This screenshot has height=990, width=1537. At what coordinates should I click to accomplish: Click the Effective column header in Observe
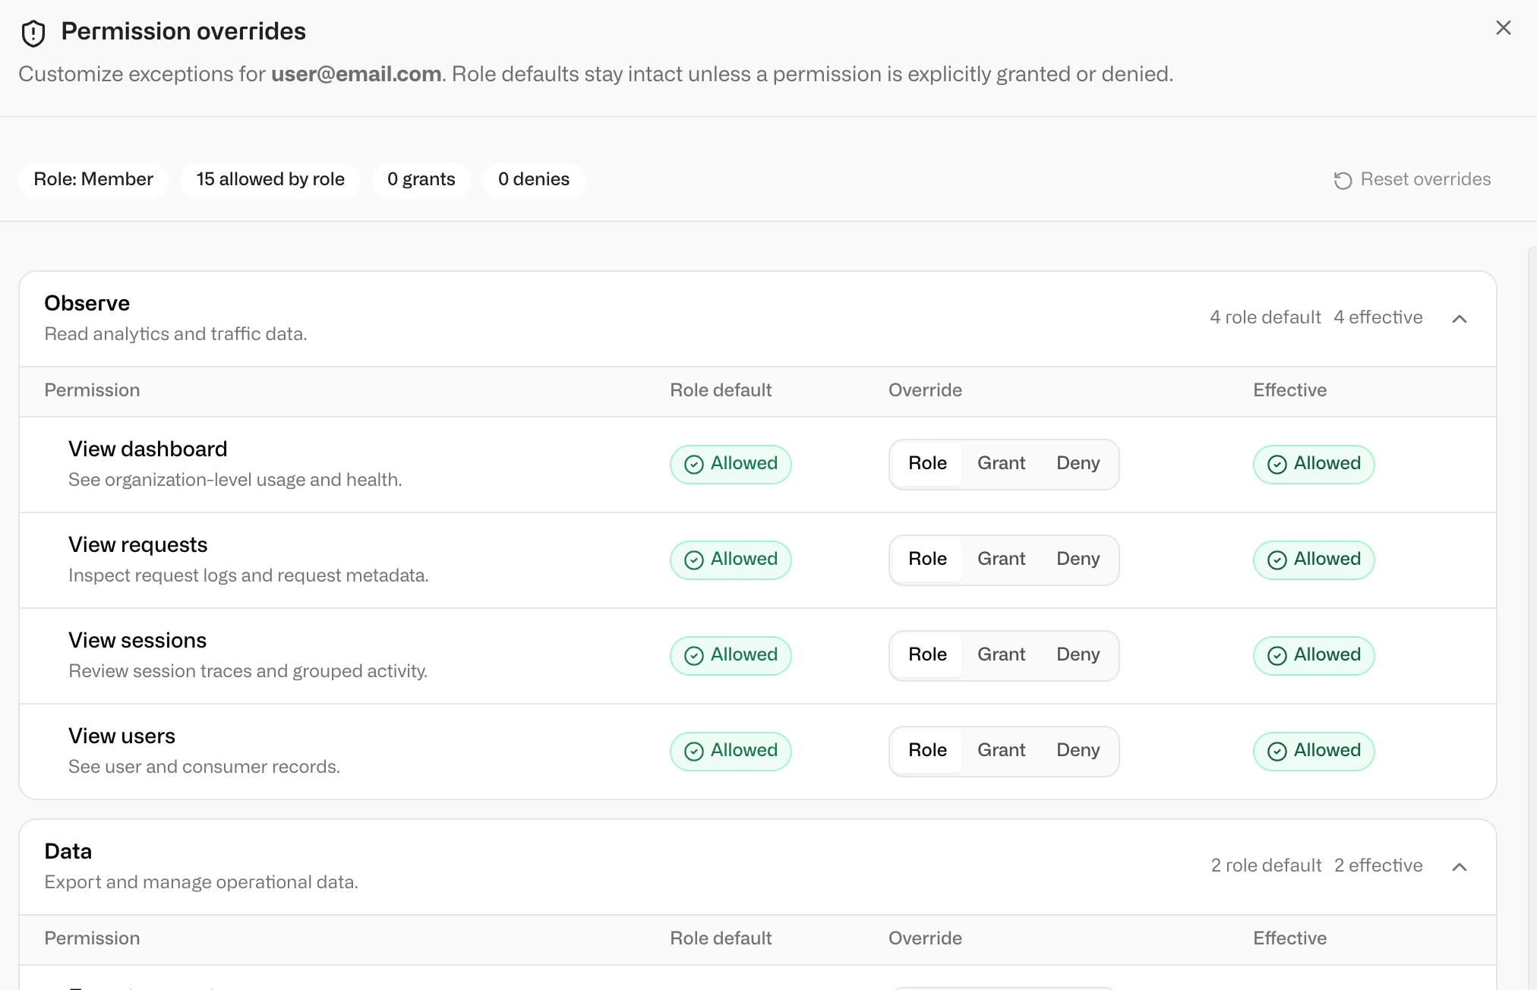point(1290,390)
